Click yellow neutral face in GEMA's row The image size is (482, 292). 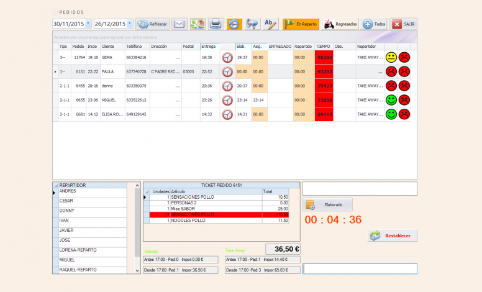click(391, 57)
